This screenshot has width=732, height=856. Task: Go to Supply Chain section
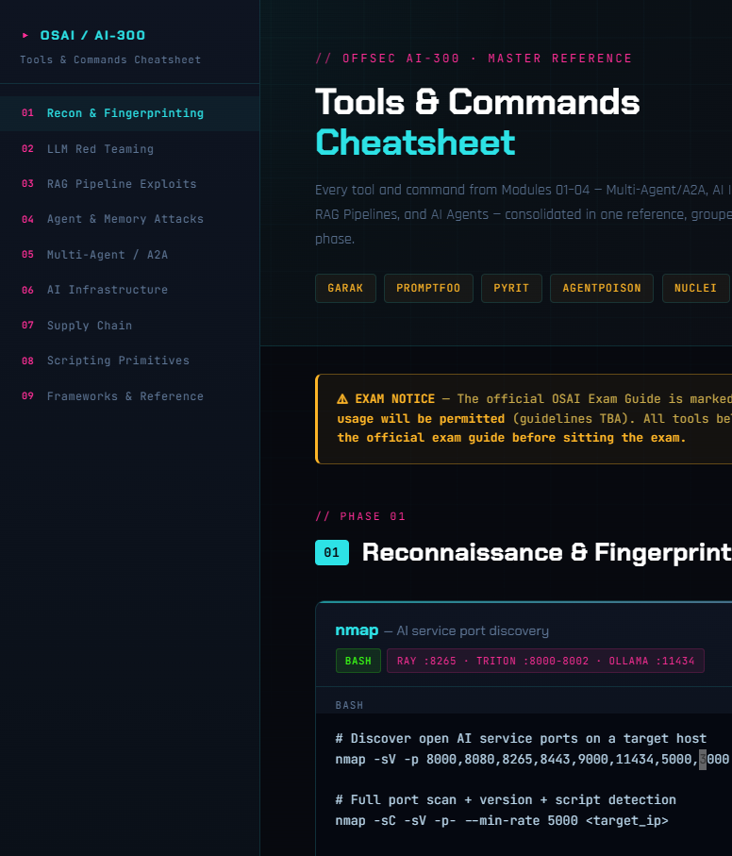(x=130, y=326)
